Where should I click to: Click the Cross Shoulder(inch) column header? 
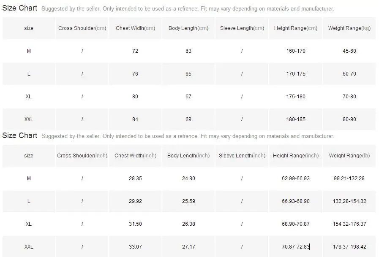82,156
